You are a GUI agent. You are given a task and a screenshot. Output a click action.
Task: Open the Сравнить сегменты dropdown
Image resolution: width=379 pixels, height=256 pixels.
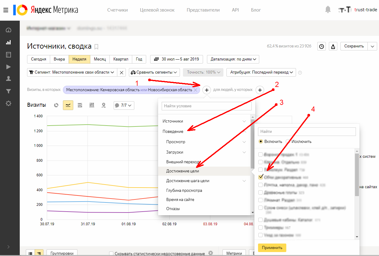tap(154, 72)
